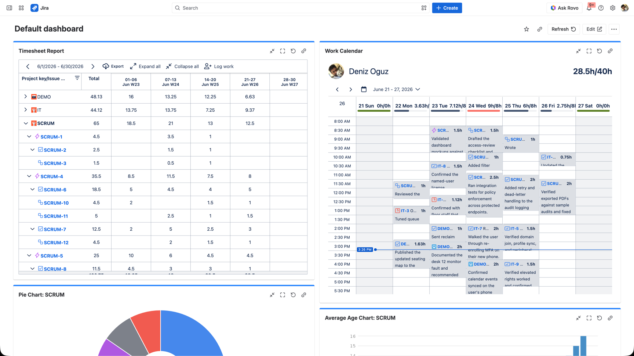Go to previous calendar week

[338, 89]
